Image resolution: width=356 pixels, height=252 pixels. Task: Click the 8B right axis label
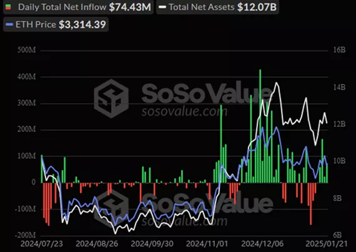(x=337, y=198)
